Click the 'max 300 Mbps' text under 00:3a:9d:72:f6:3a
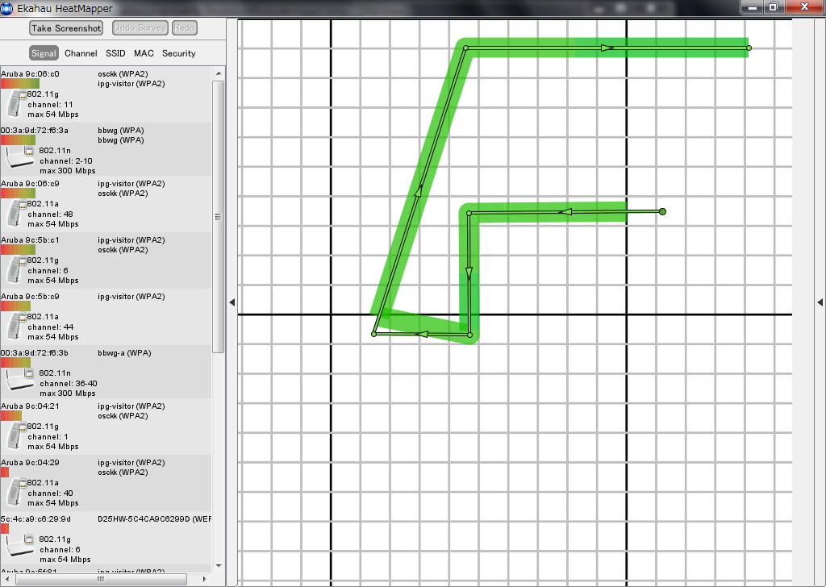Viewport: 826px width, 587px height. (x=68, y=171)
